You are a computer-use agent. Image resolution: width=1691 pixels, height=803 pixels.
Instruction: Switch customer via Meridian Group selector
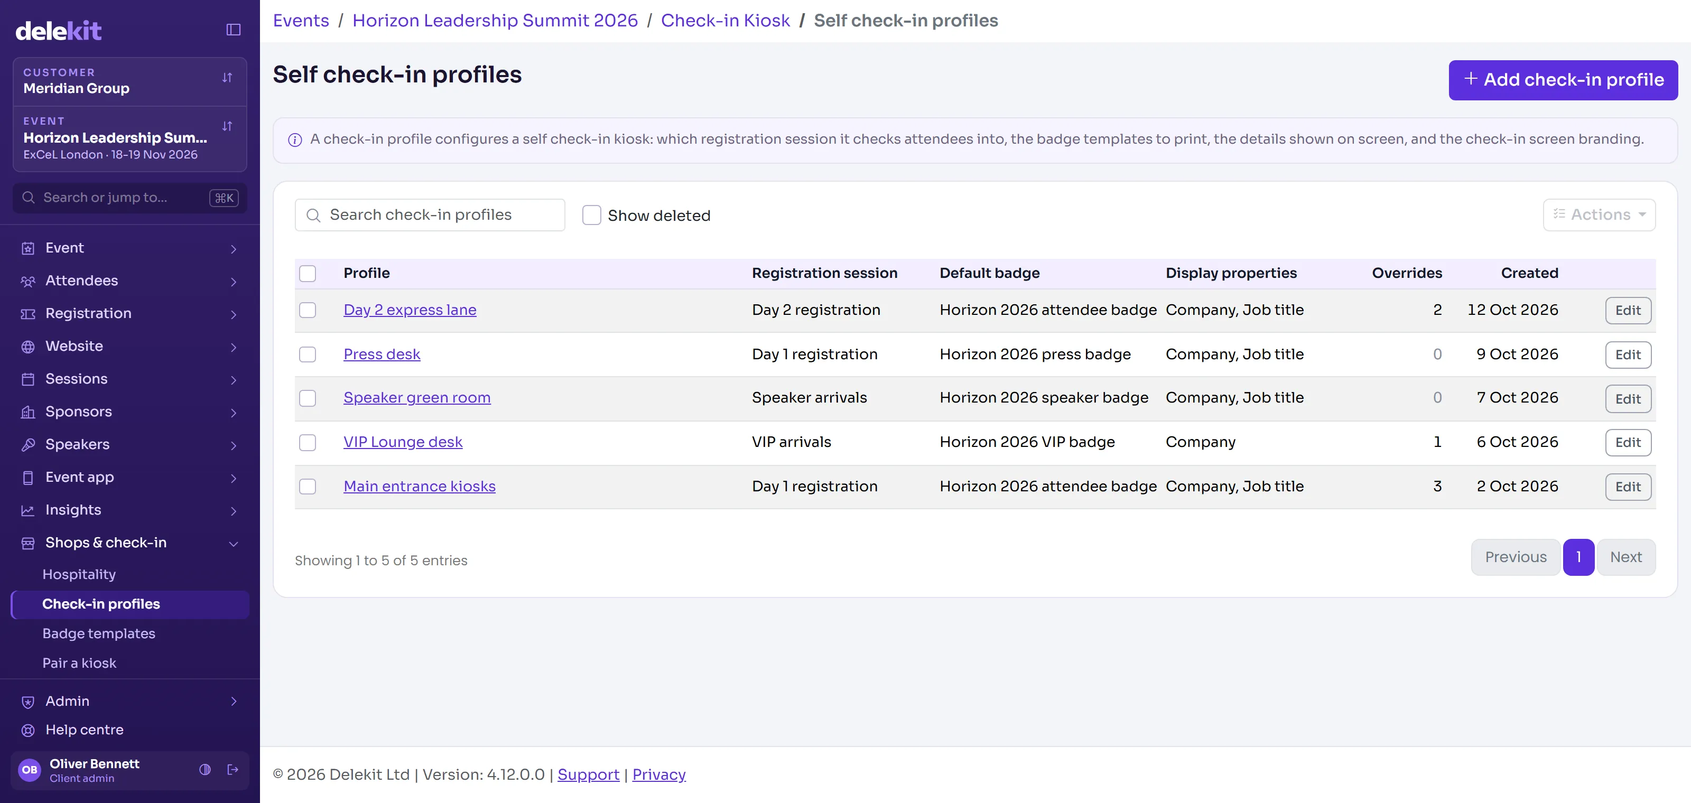[129, 81]
